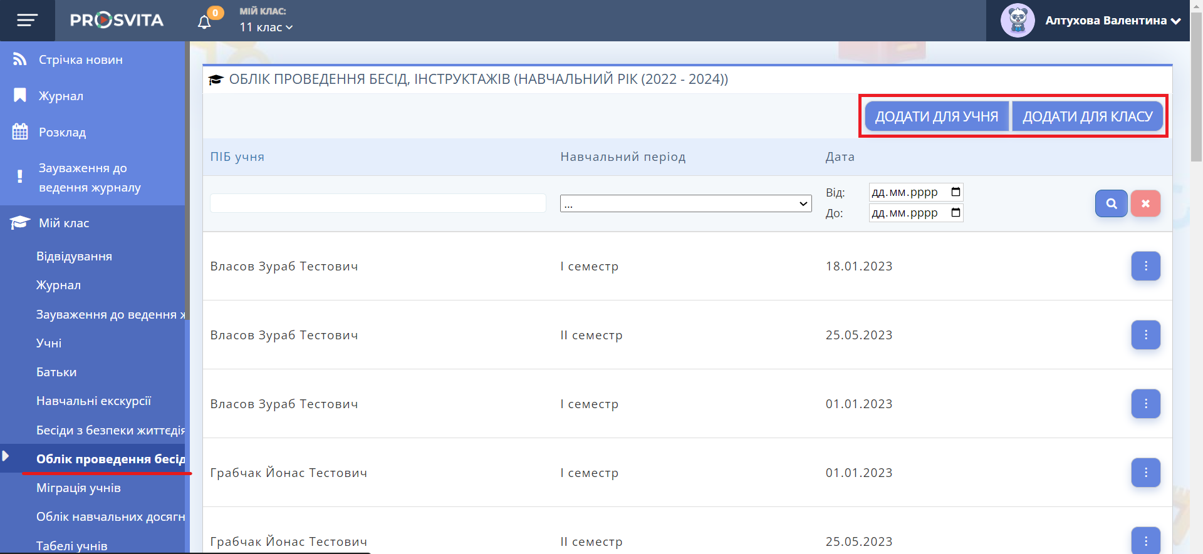Screen dimensions: 1203x554
Task: Open the hamburger menu in the header
Action: pos(27,21)
